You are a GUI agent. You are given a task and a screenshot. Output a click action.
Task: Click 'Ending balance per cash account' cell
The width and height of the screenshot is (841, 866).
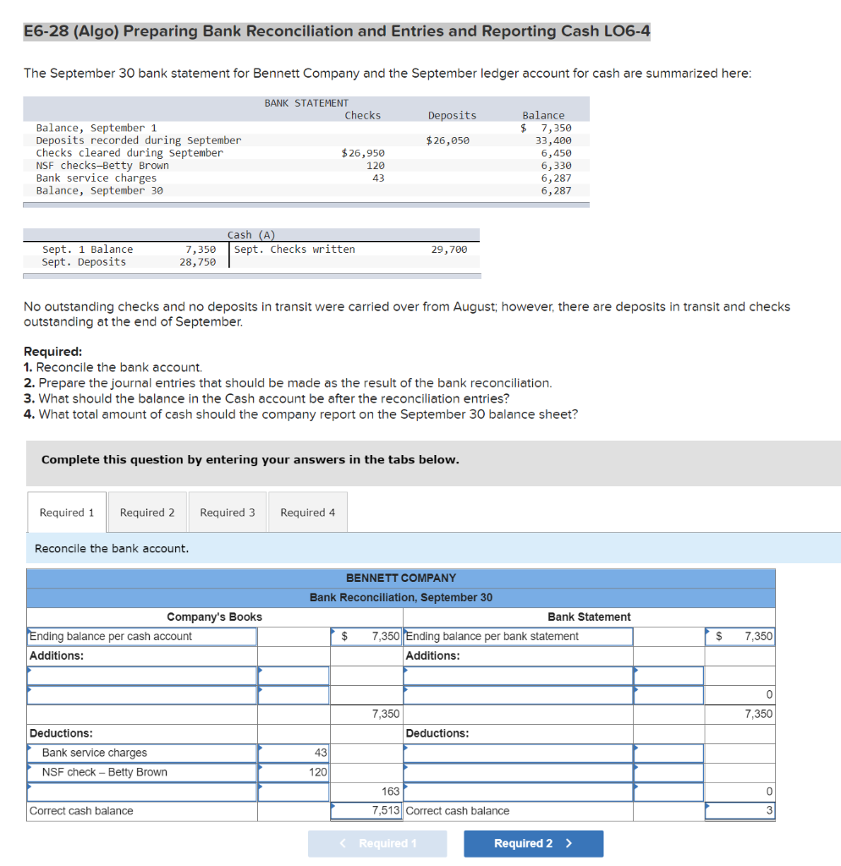click(x=141, y=636)
